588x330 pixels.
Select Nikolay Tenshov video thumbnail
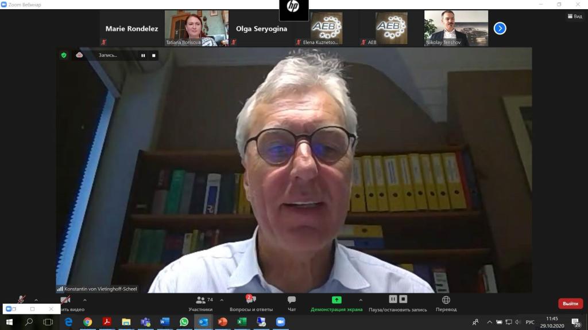click(456, 29)
